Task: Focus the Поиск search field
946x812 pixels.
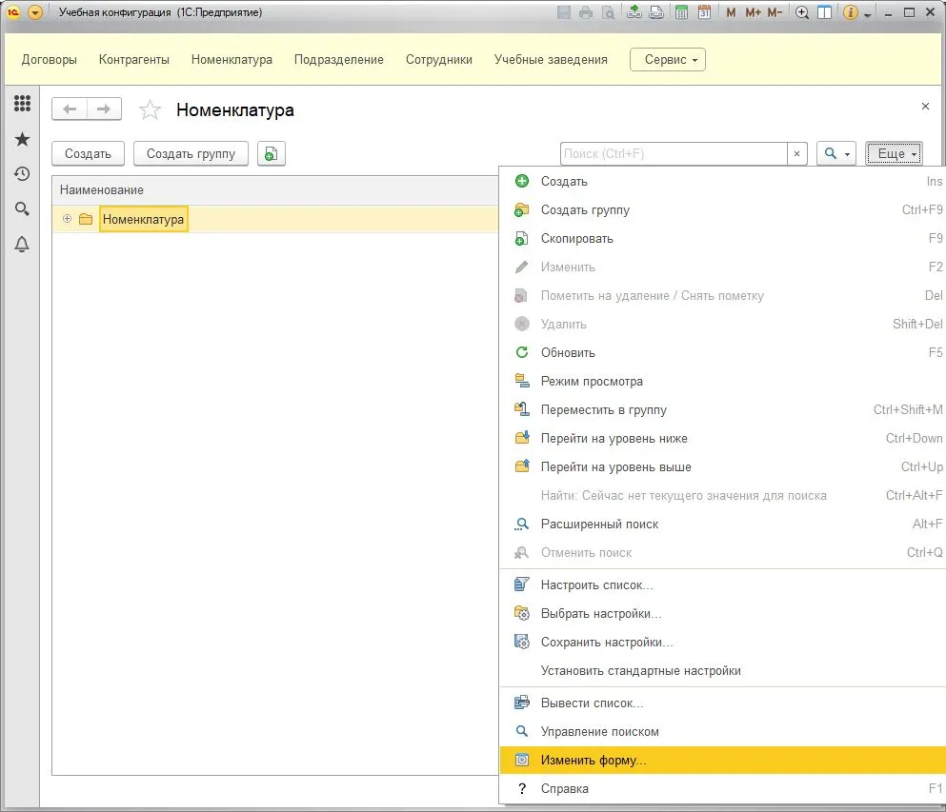Action: click(674, 153)
